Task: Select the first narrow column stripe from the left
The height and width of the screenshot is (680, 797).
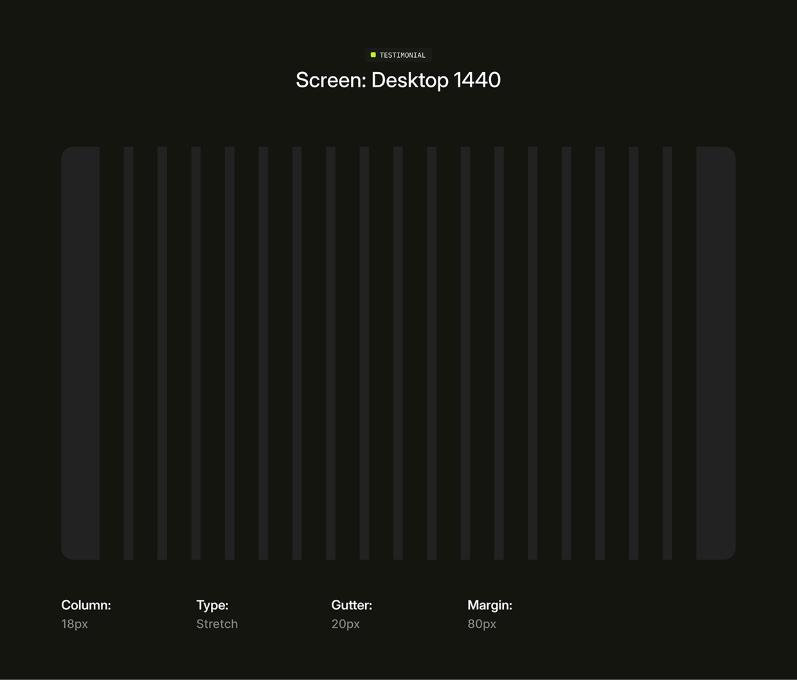Action: 129,353
